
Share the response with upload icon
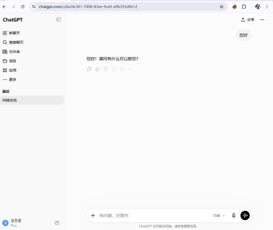click(x=114, y=69)
